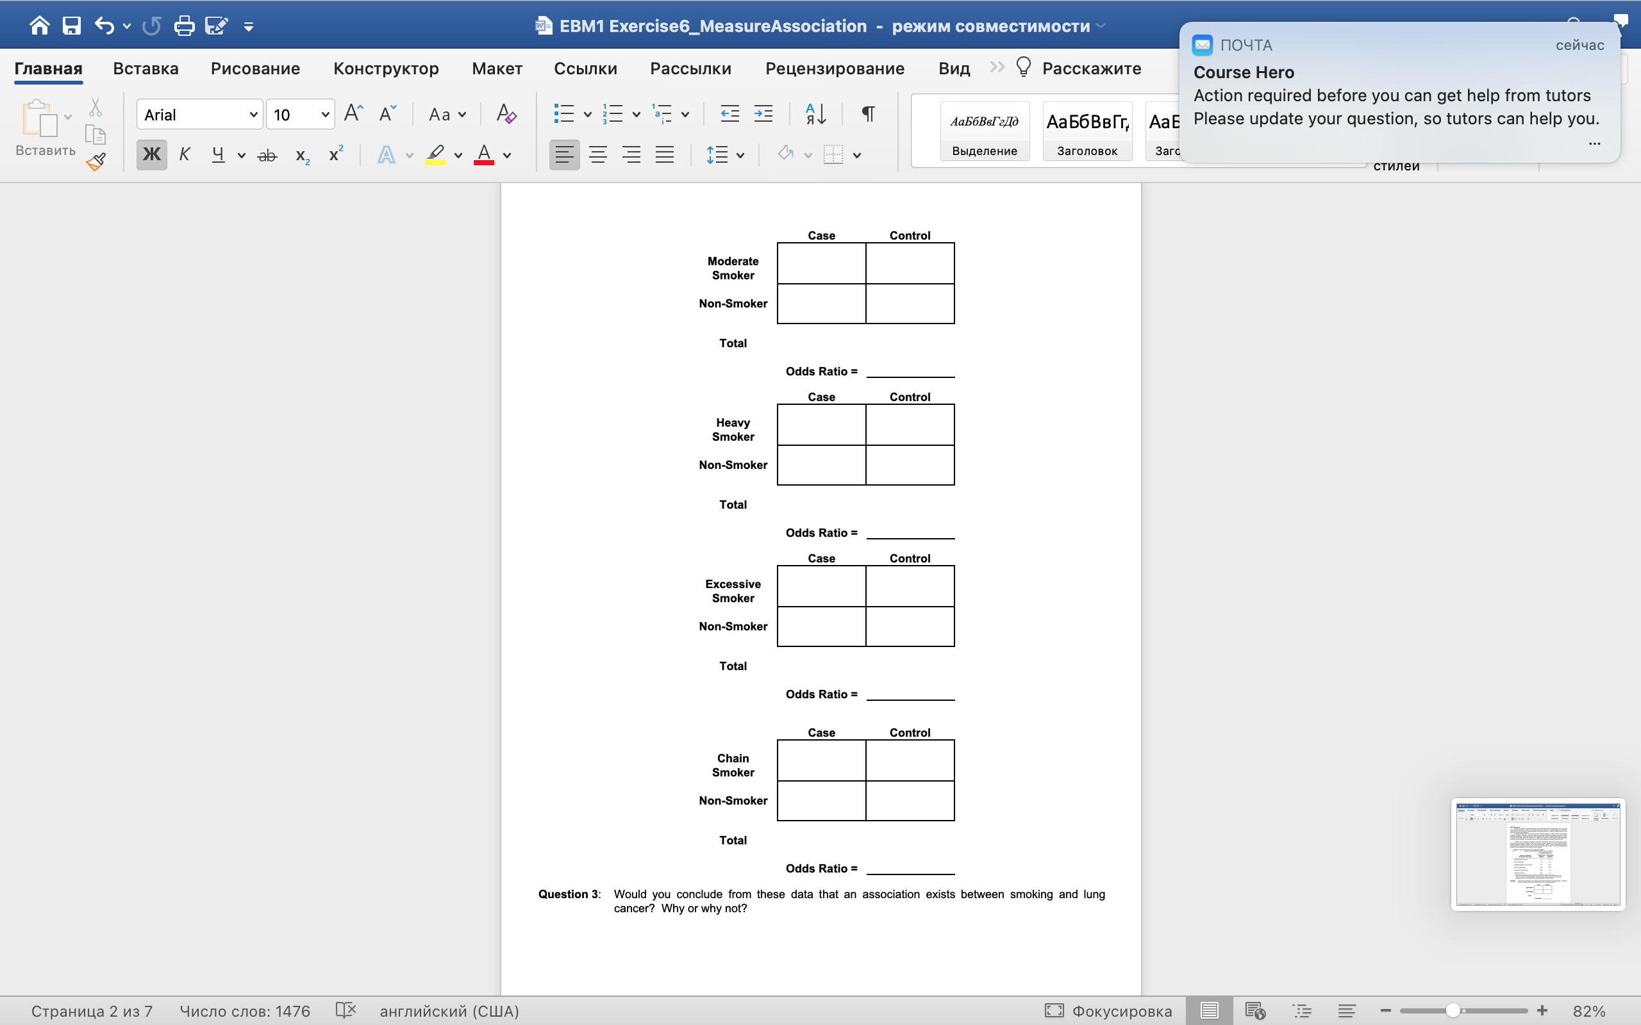Viewport: 1641px width, 1025px height.
Task: Toggle bold formatting with the Ж icon
Action: pos(151,154)
